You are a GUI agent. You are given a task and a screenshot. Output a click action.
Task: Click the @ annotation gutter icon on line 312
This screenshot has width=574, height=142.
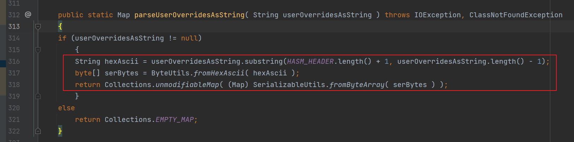pyautogui.click(x=28, y=14)
